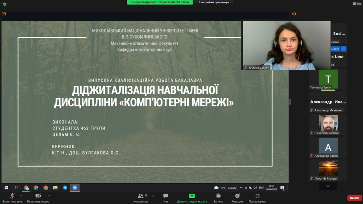The width and height of the screenshot is (363, 204).
Task: Turn on camera with Включить видео
Action: [x=38, y=196]
